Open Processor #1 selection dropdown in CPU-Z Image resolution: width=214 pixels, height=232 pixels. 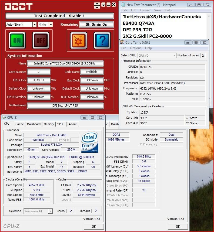click(x=38, y=211)
